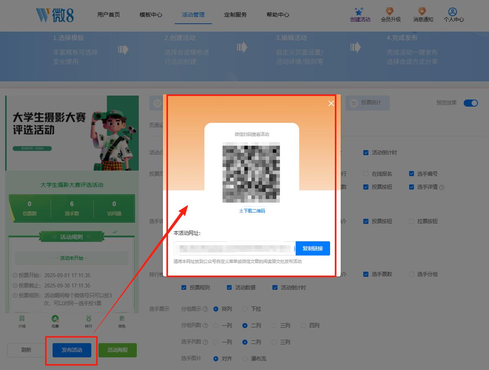This screenshot has width=489, height=370.
Task: Go to the 定制服务 menu
Action: (236, 15)
